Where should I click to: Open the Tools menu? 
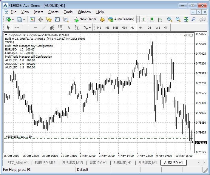point(68,12)
